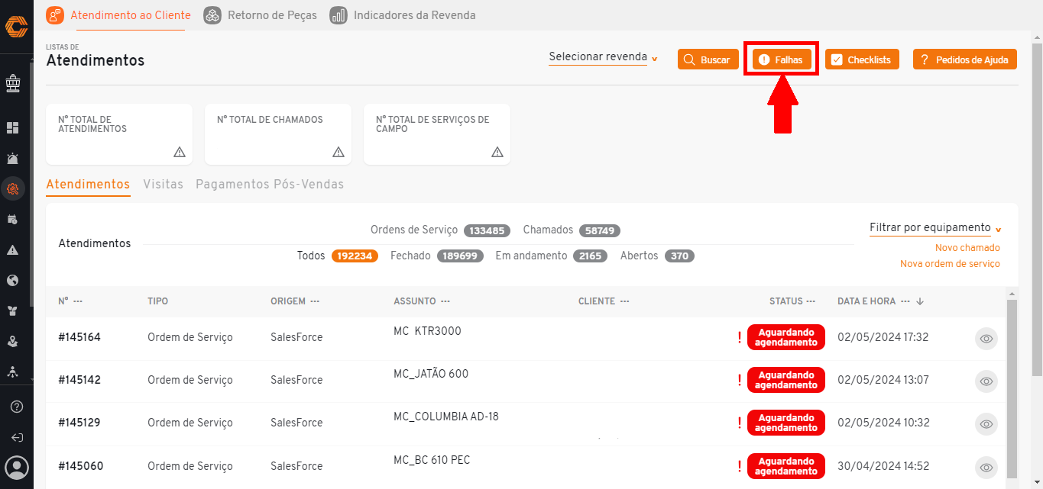Open the map pin sidebar icon

[12, 342]
